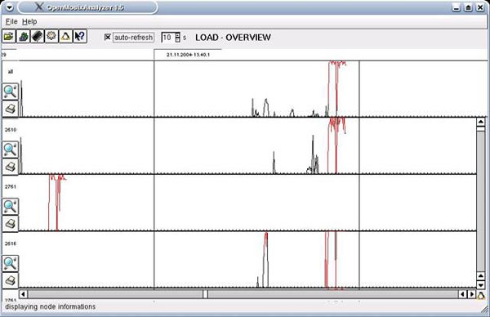
Task: Close the OpenMosixAnalyzer window
Action: tap(480, 7)
